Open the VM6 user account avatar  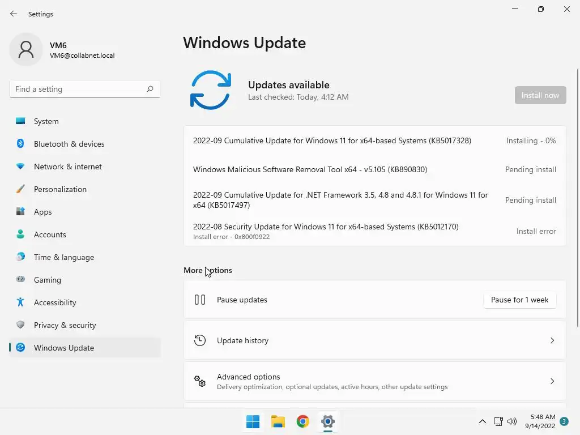(x=26, y=49)
